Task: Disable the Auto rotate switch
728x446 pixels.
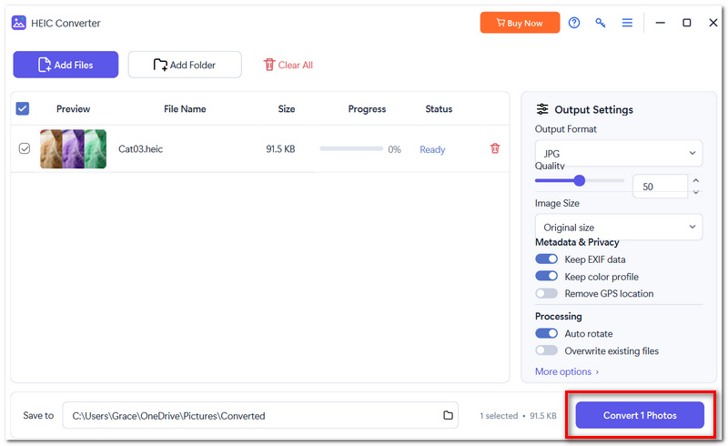Action: [547, 333]
